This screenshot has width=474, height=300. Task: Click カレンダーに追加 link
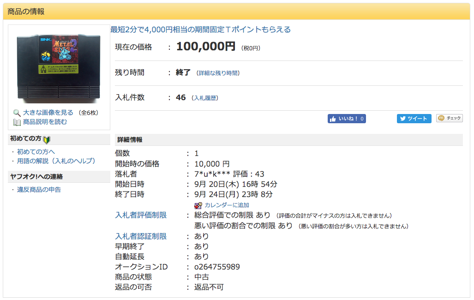point(227,205)
